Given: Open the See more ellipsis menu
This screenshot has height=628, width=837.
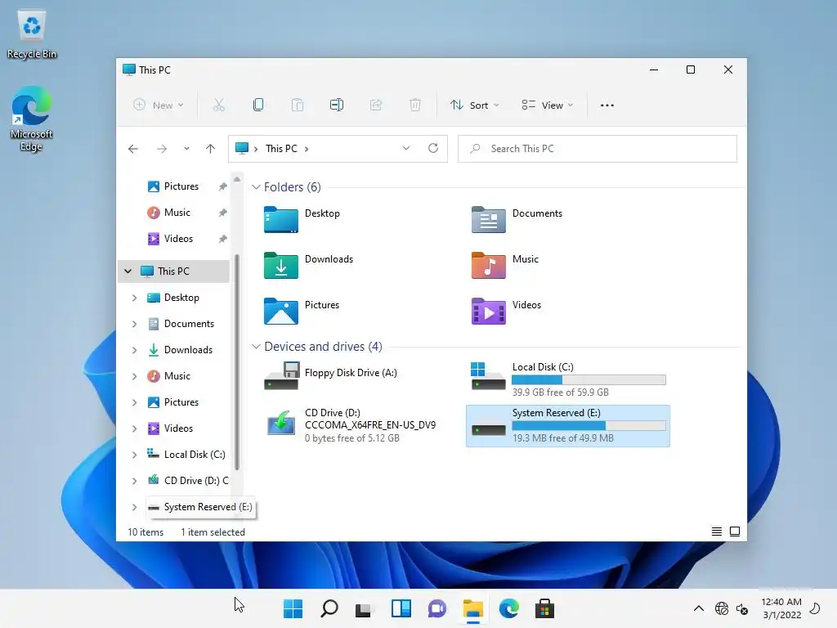Looking at the screenshot, I should (x=607, y=105).
